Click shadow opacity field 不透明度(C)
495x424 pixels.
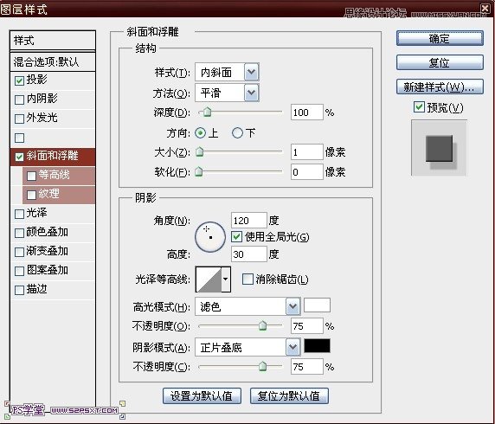307,367
